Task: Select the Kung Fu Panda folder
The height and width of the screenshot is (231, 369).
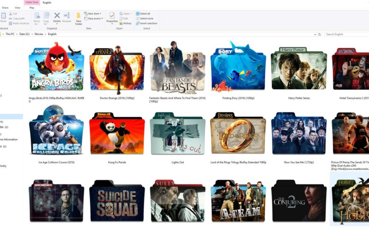Action: (117, 134)
